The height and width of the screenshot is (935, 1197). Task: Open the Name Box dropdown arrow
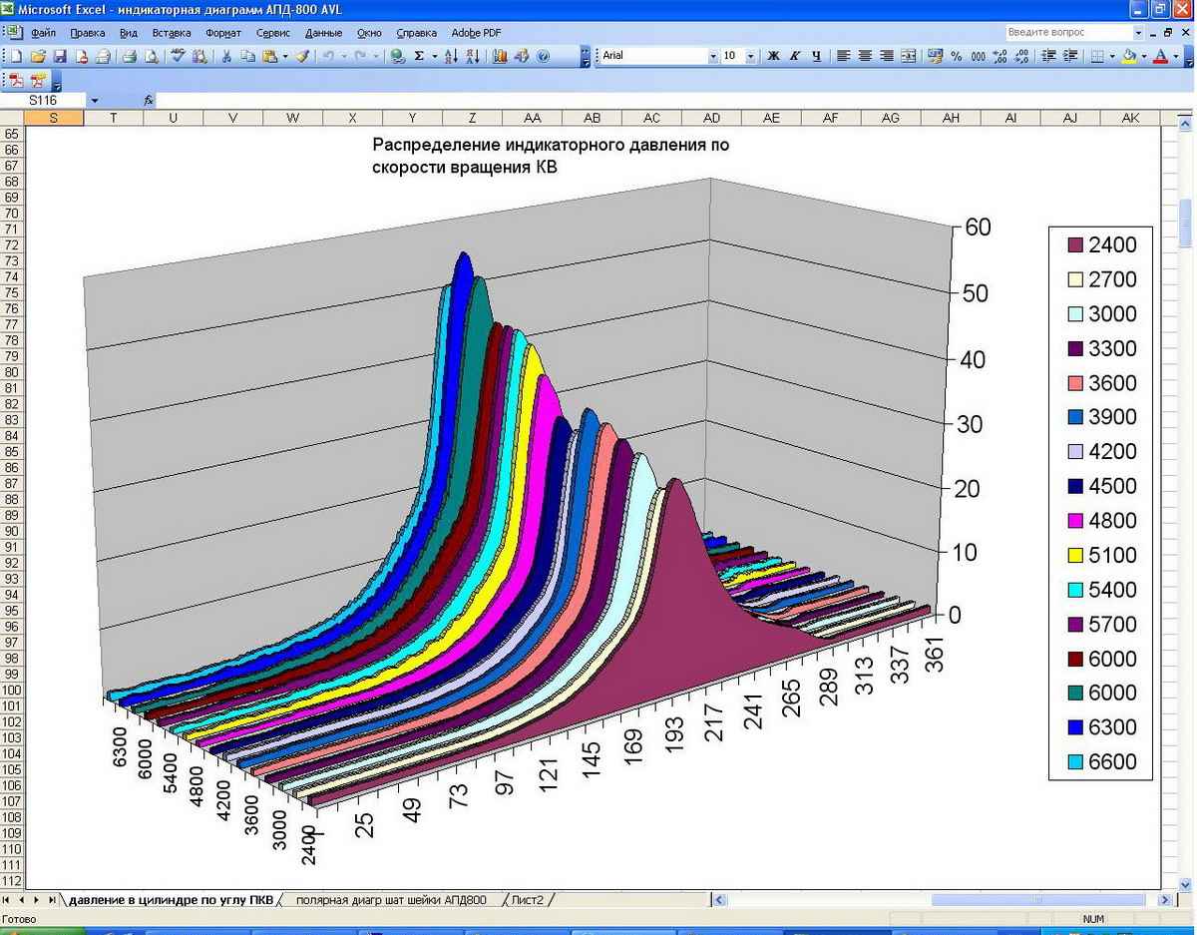(95, 101)
